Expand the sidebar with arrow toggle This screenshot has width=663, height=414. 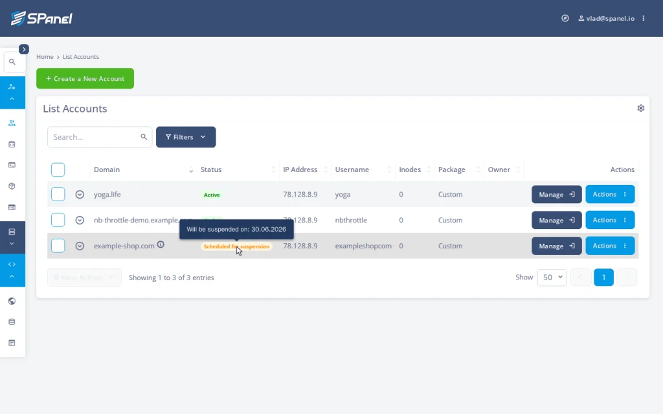[x=24, y=49]
